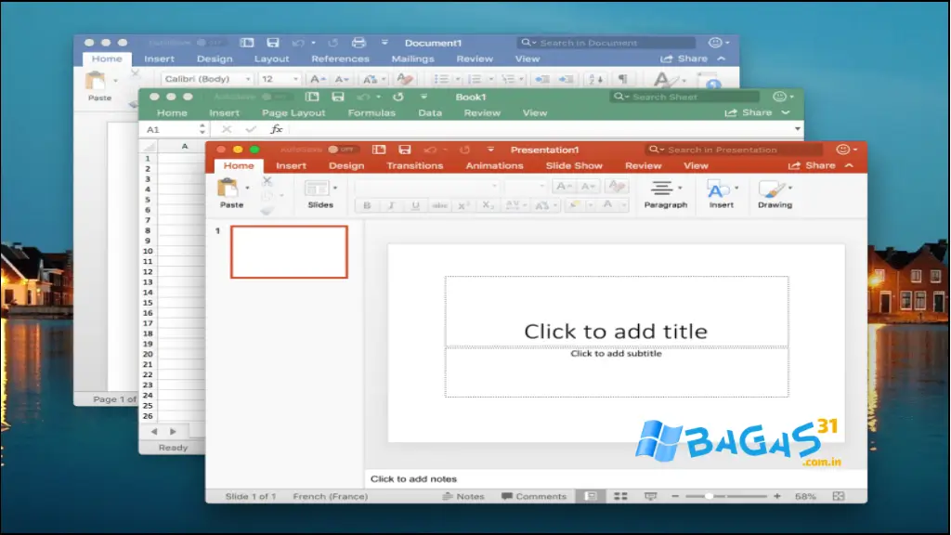This screenshot has width=951, height=535.
Task: Switch to the Formulas tab in Excel
Action: pyautogui.click(x=371, y=112)
